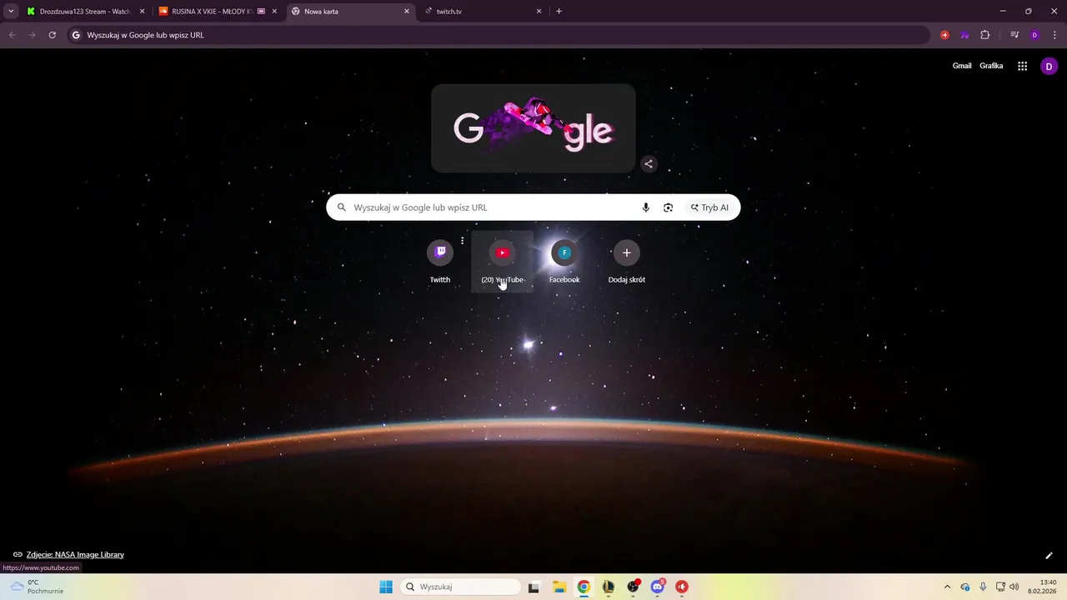Go forward using the forward arrow
This screenshot has height=600, width=1067.
32,35
